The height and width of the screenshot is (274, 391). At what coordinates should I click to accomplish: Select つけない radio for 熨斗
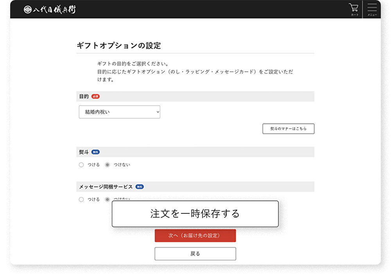point(108,165)
